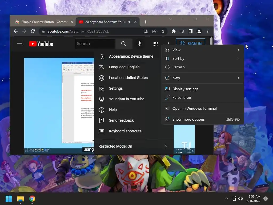
Task: Select the 20 Keyboard Shortcuts YouTube tab
Action: 105,22
